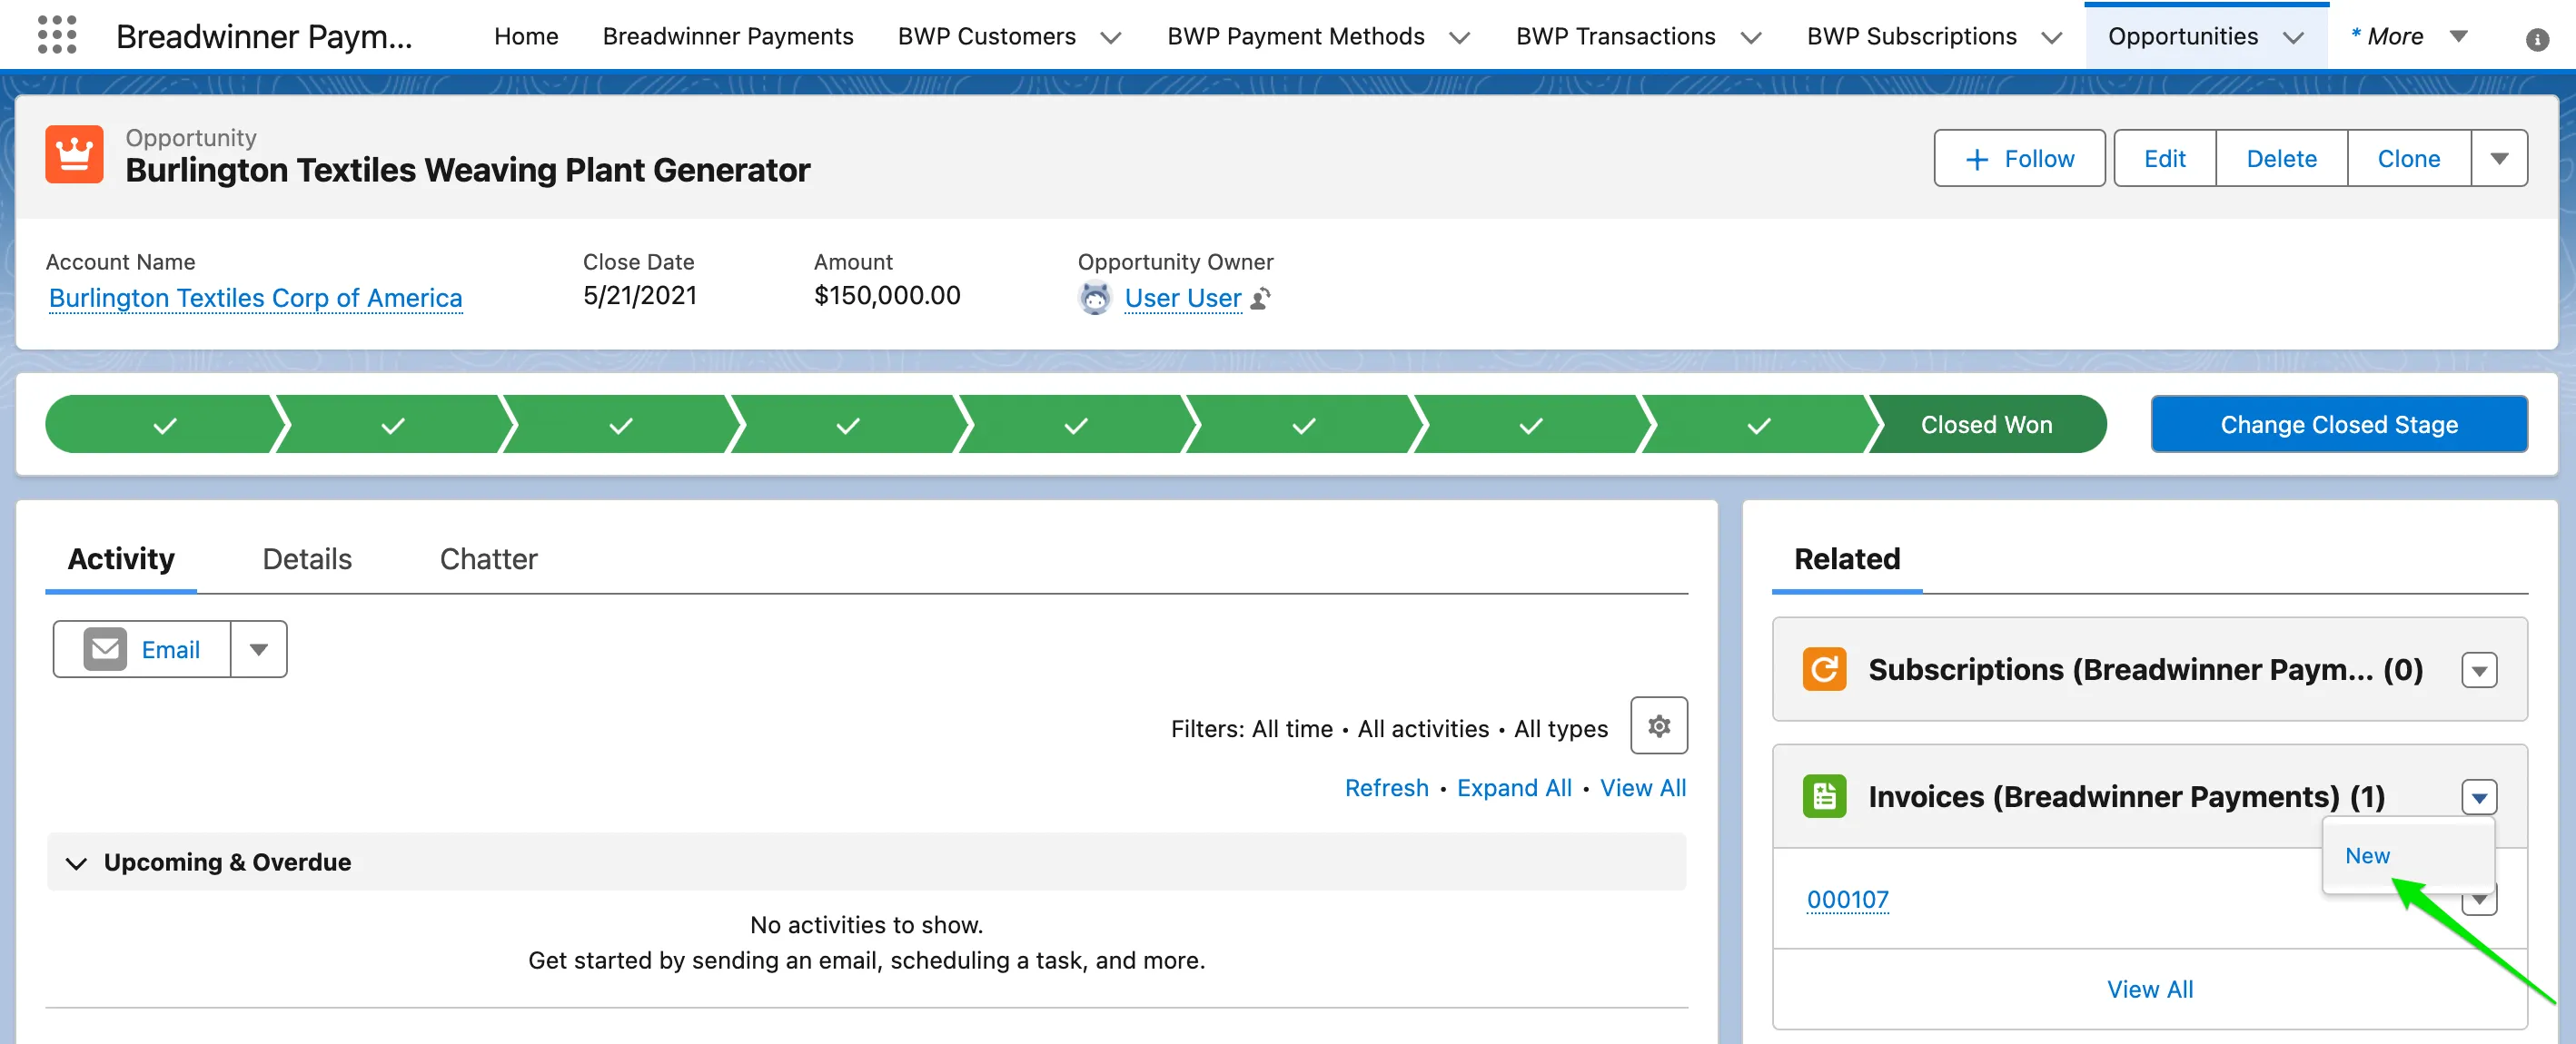Refresh the activity timeline
The width and height of the screenshot is (2576, 1044).
pyautogui.click(x=1386, y=787)
